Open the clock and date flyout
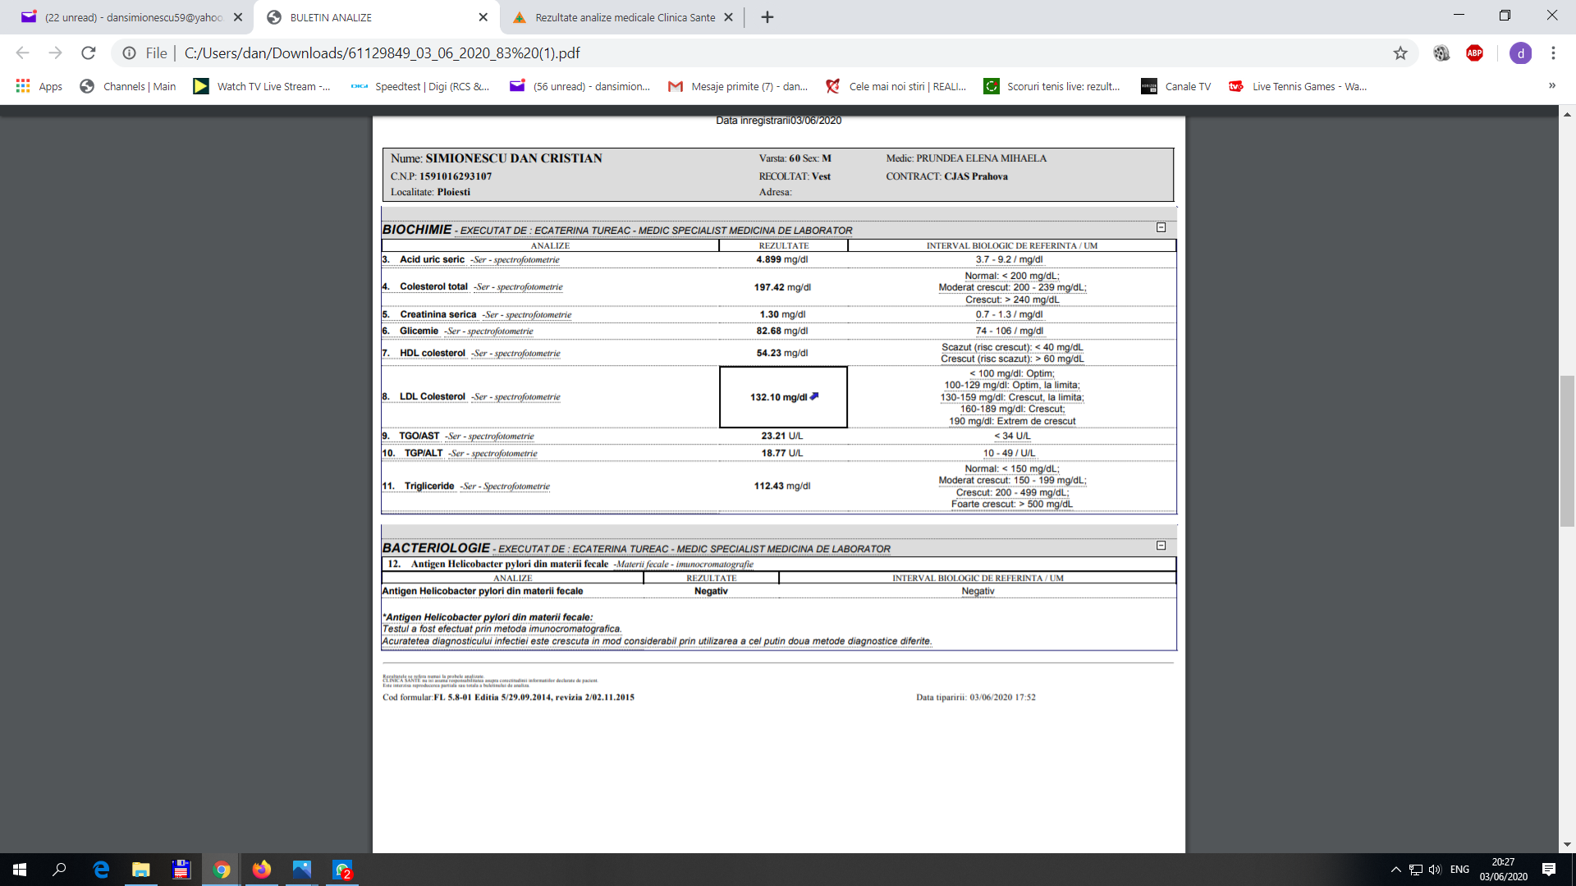This screenshot has height=886, width=1576. click(1503, 870)
